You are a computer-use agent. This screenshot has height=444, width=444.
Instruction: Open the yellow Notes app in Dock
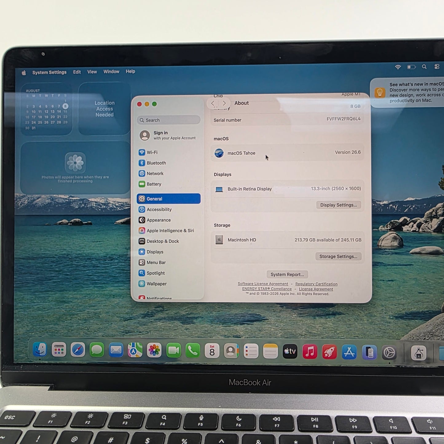click(270, 352)
